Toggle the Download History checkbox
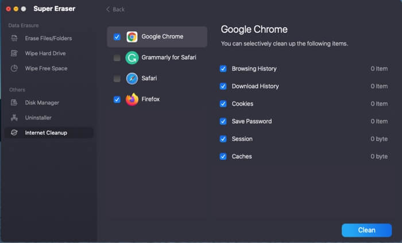 223,86
